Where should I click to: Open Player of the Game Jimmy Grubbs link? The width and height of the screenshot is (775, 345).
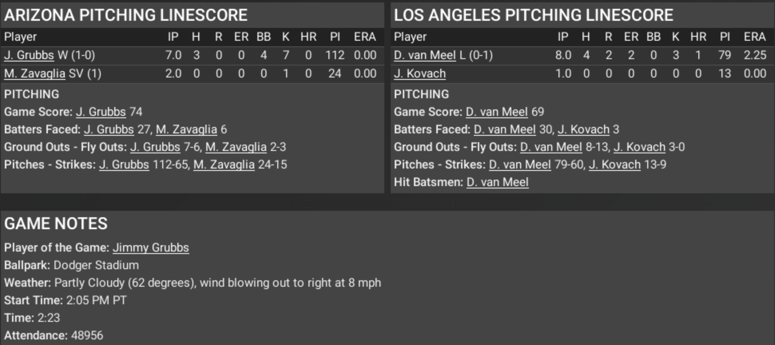pos(151,248)
